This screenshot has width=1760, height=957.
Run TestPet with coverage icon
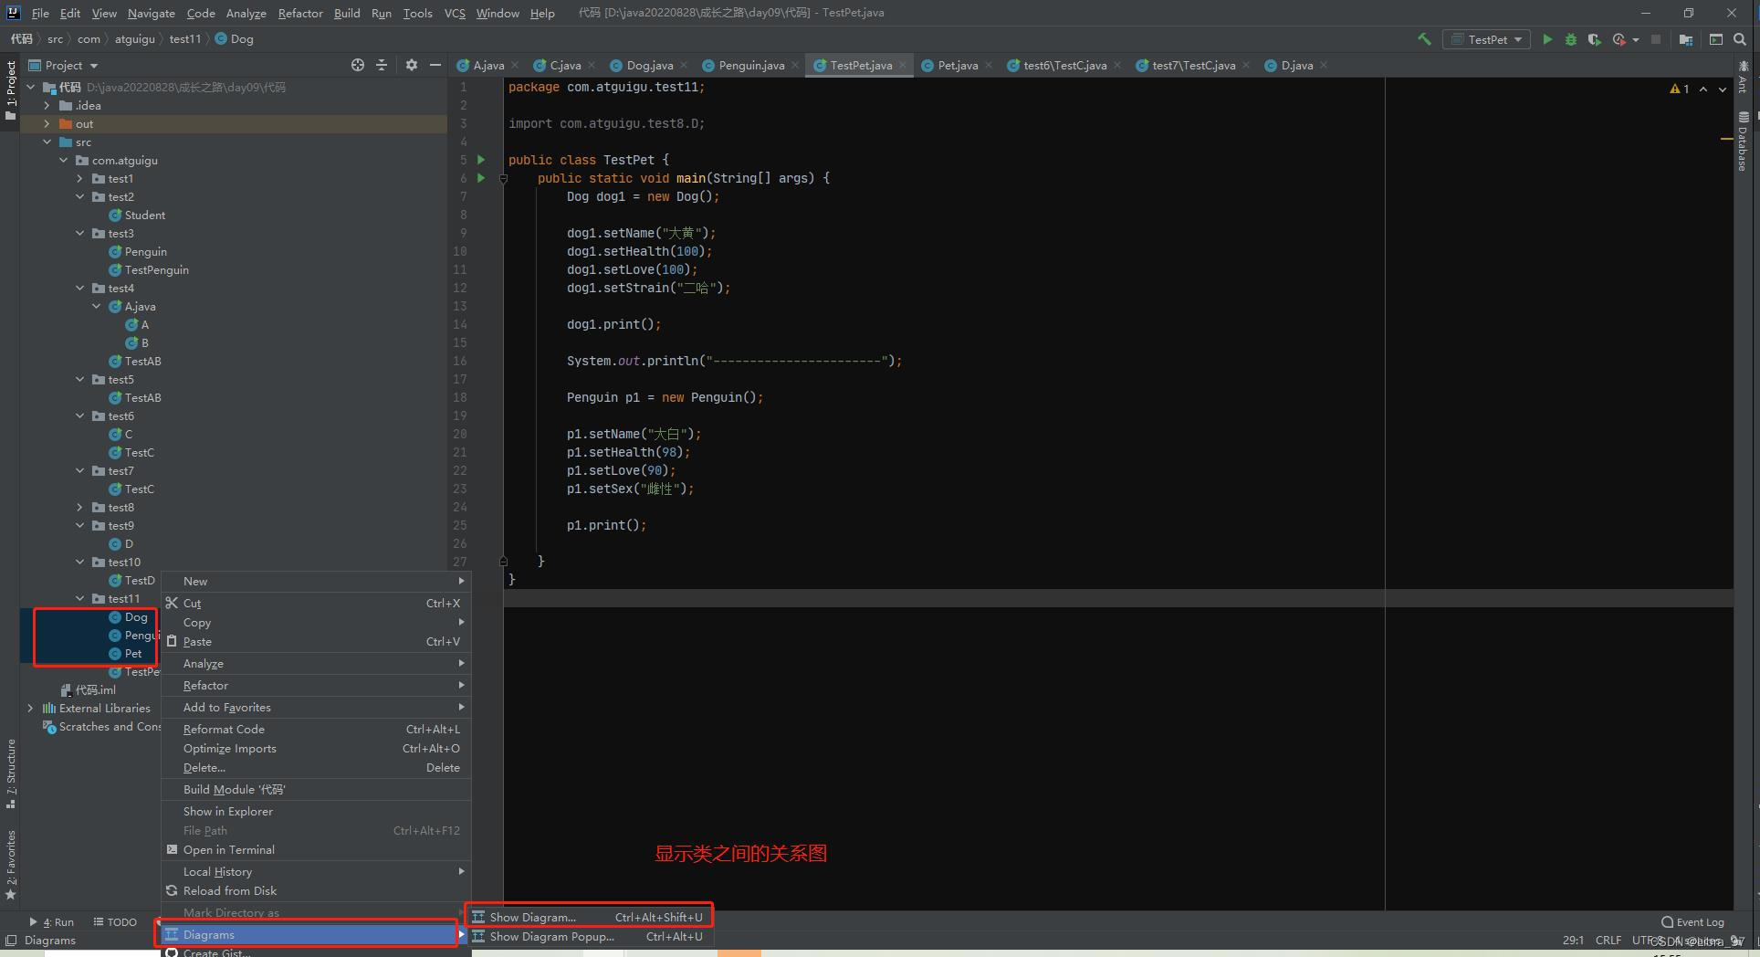[x=1594, y=39]
